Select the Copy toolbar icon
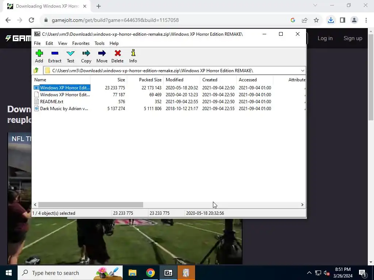This screenshot has height=280, width=374. click(x=86, y=53)
